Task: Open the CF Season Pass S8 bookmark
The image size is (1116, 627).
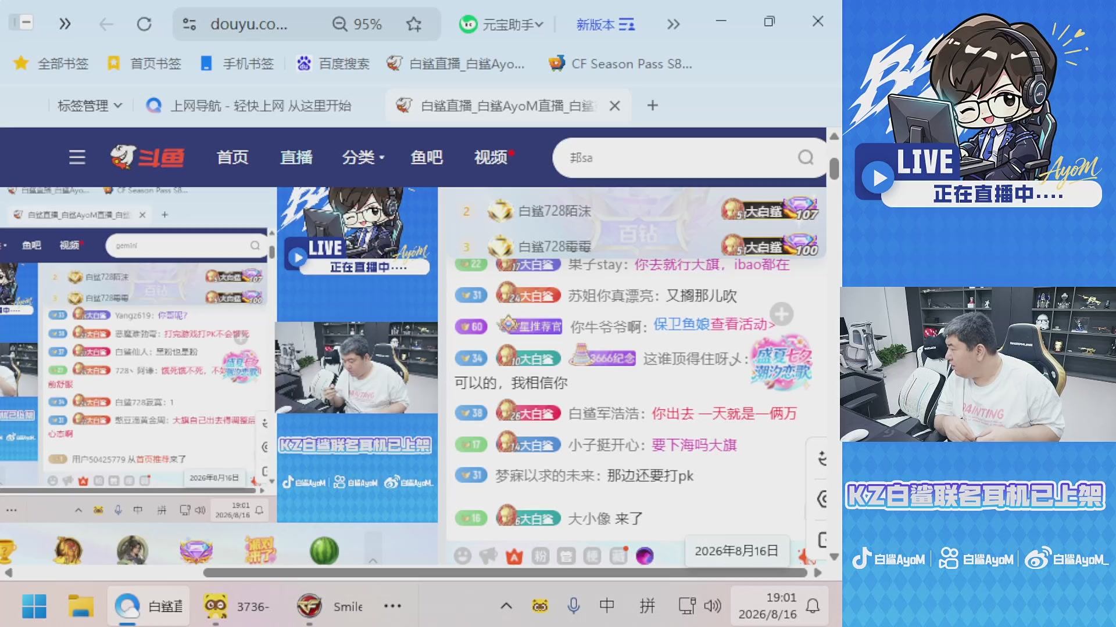Action: point(620,64)
